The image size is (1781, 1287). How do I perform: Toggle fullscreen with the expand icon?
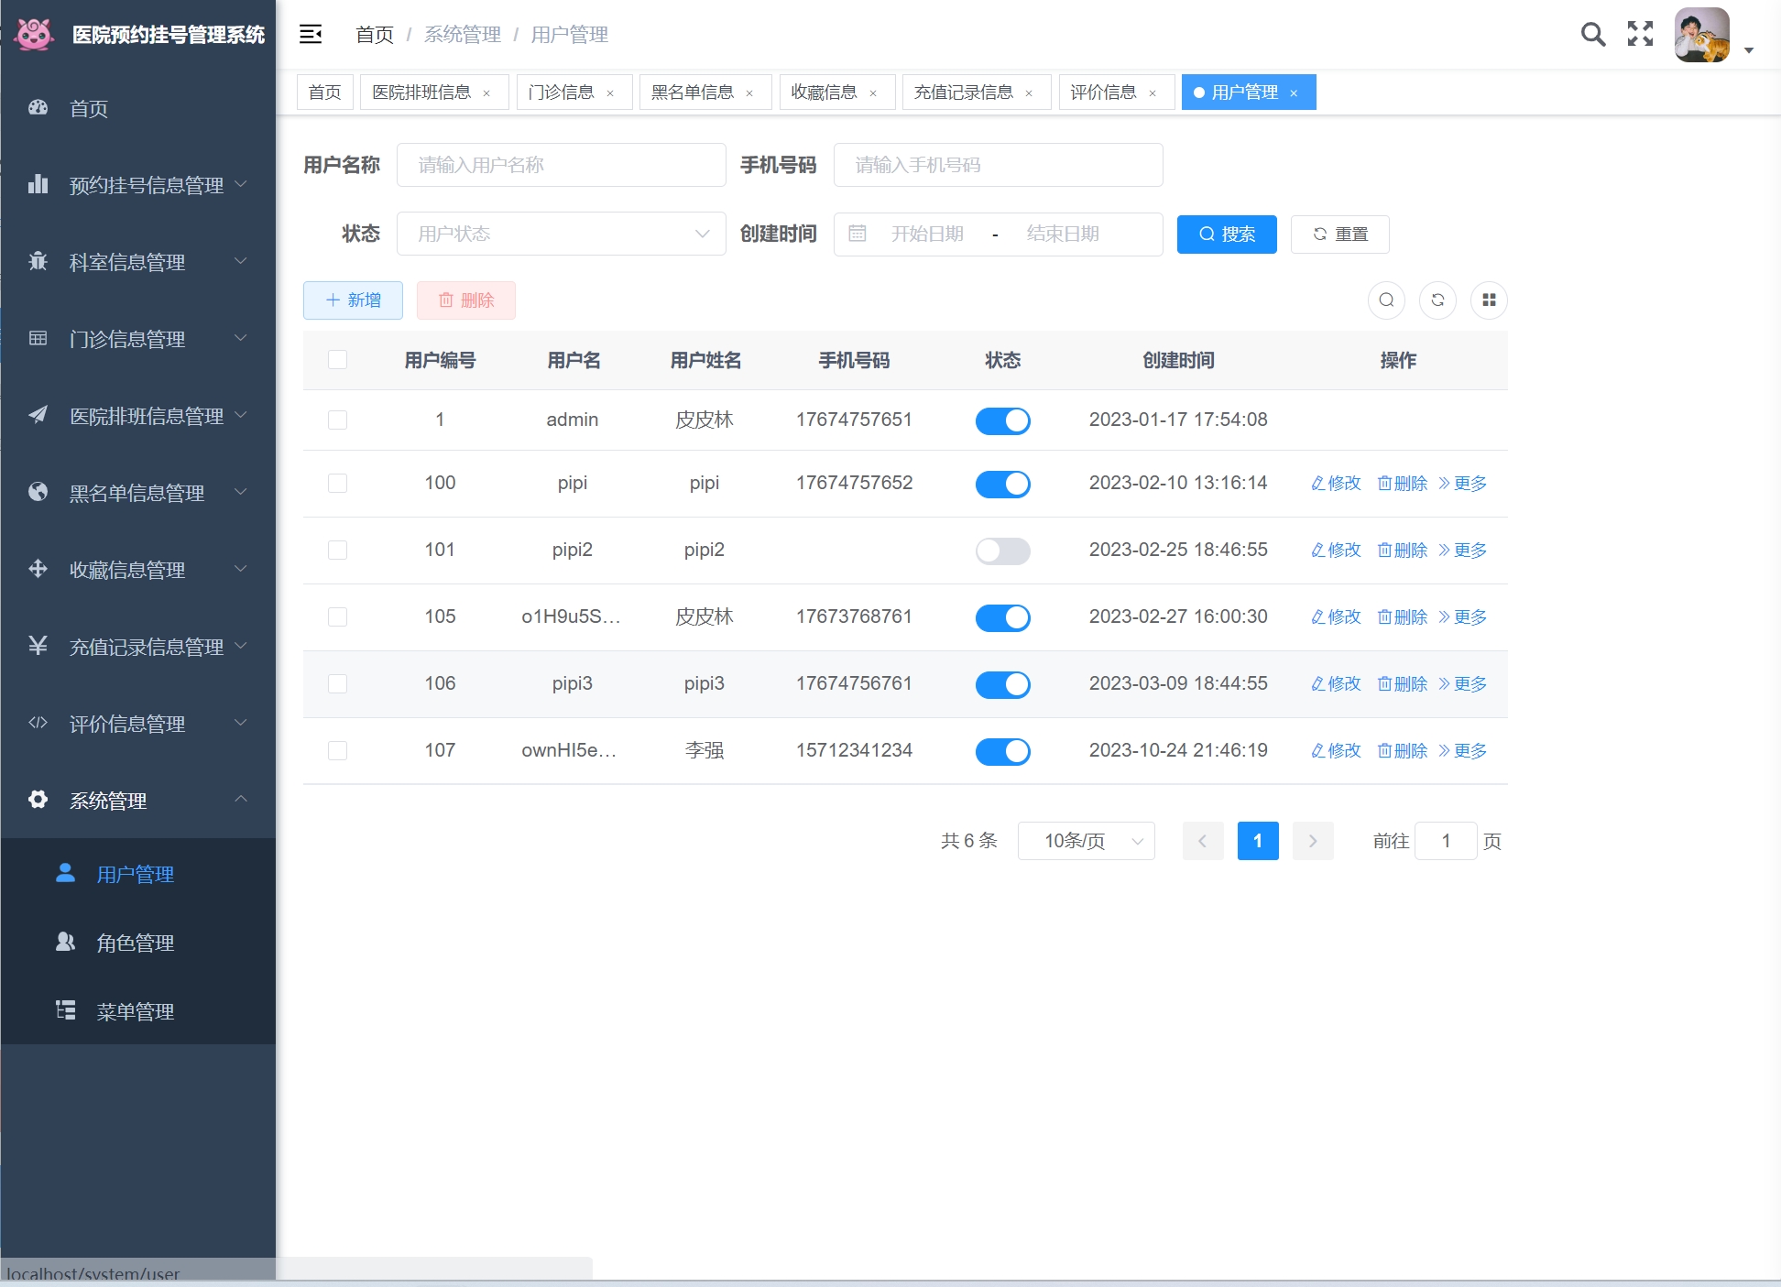click(x=1640, y=35)
